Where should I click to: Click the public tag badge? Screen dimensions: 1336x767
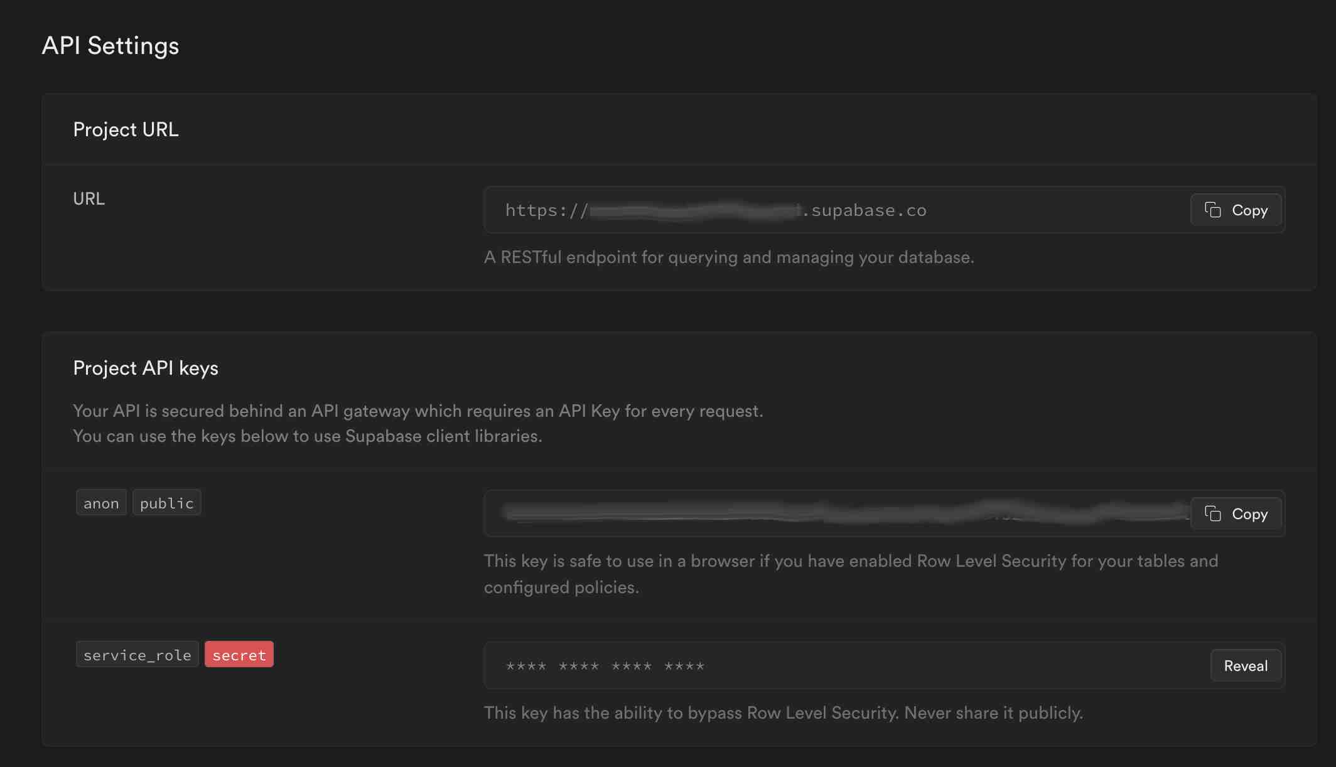click(x=166, y=503)
